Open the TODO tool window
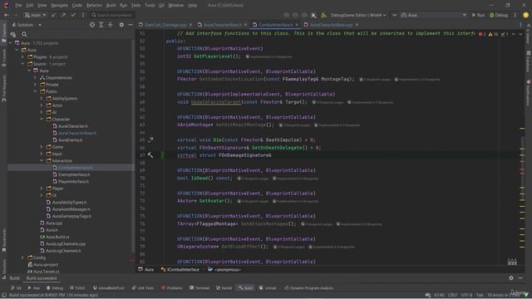 click(x=77, y=288)
